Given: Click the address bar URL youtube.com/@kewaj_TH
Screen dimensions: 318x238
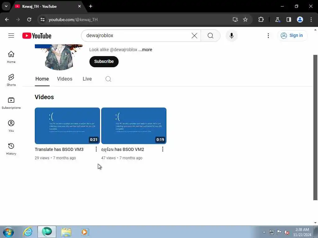Looking at the screenshot, I should click(x=73, y=20).
